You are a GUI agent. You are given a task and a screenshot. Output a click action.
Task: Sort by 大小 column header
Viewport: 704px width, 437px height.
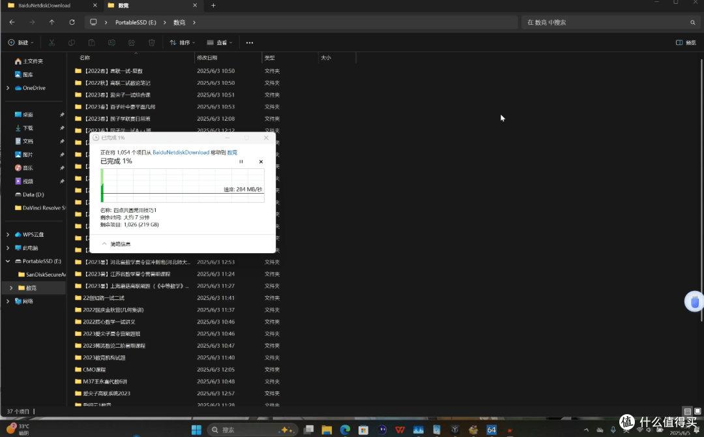(x=326, y=57)
